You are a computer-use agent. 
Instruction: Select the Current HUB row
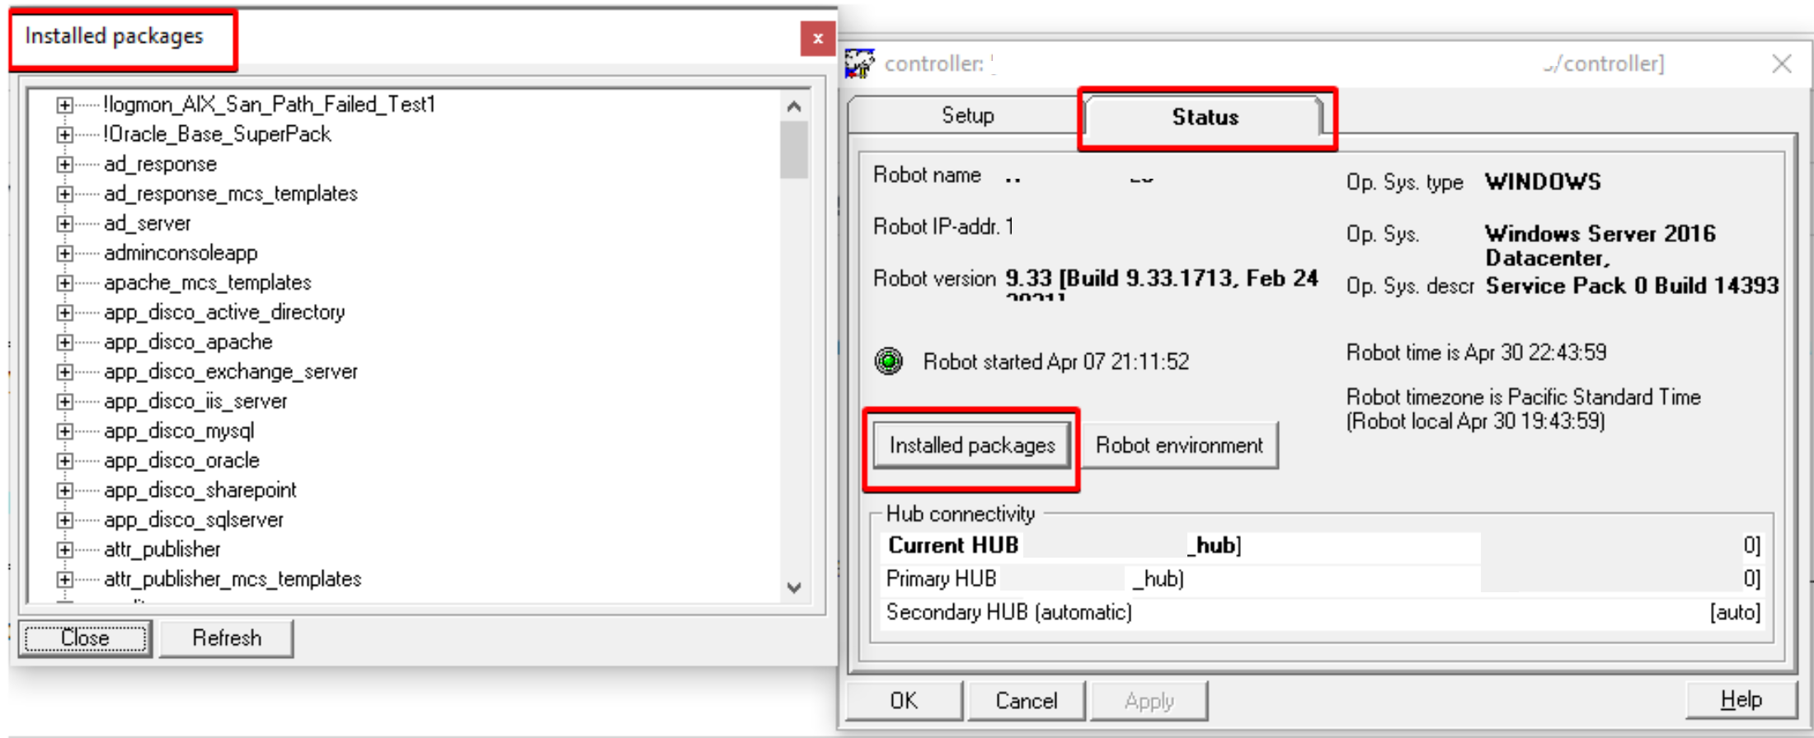pos(1323,545)
